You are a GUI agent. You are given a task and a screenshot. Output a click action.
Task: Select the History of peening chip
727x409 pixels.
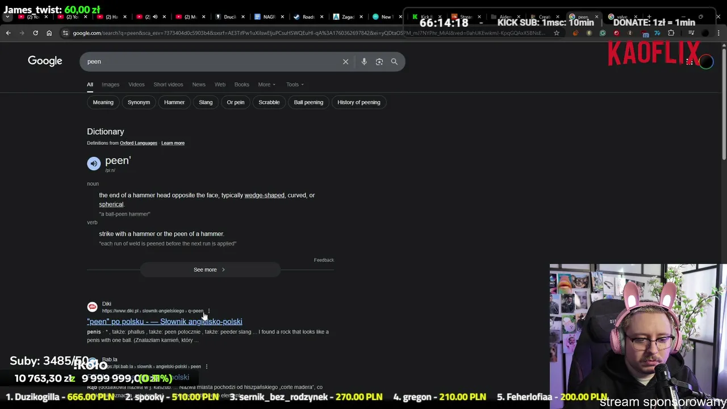(359, 102)
